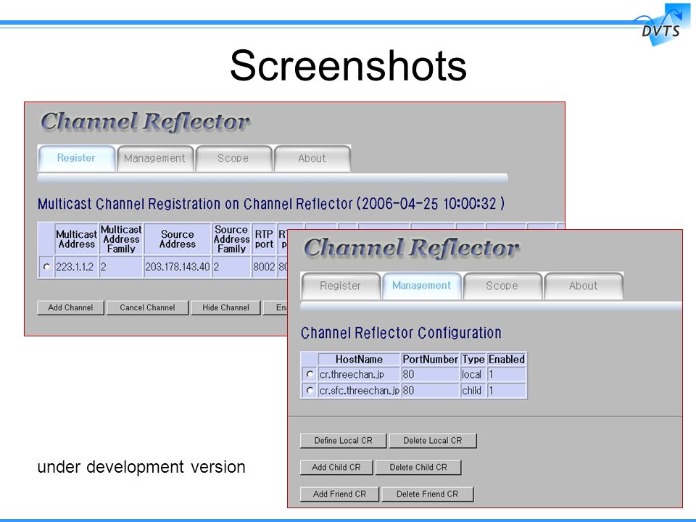Click Define Local CR button

[x=343, y=441]
